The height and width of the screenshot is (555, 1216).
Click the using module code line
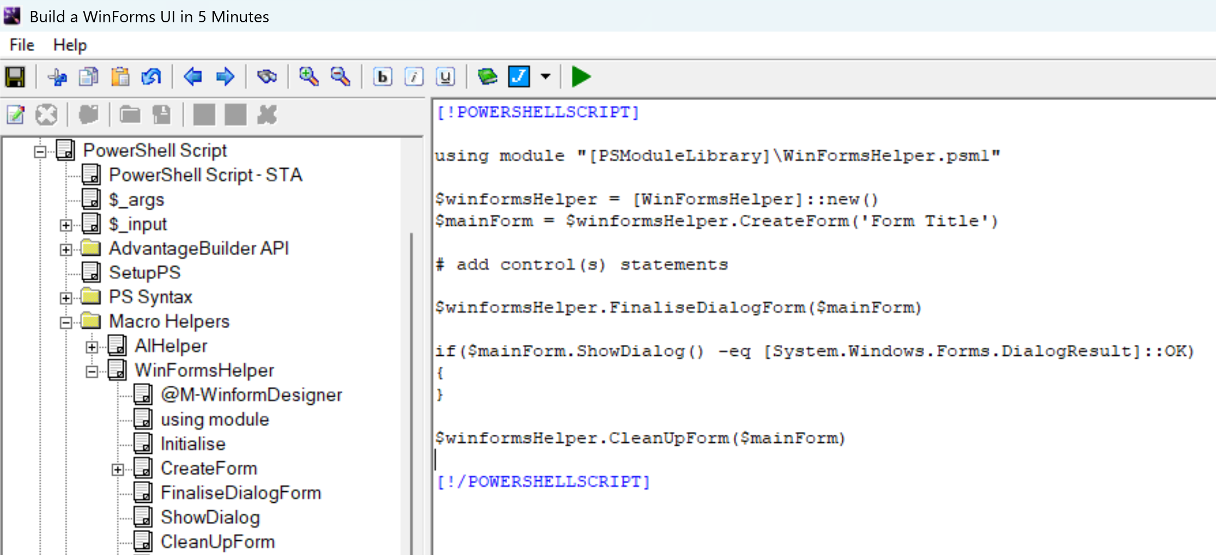(x=718, y=156)
